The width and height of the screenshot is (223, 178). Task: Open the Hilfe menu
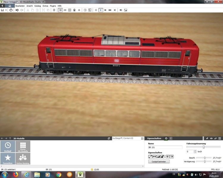59,6
